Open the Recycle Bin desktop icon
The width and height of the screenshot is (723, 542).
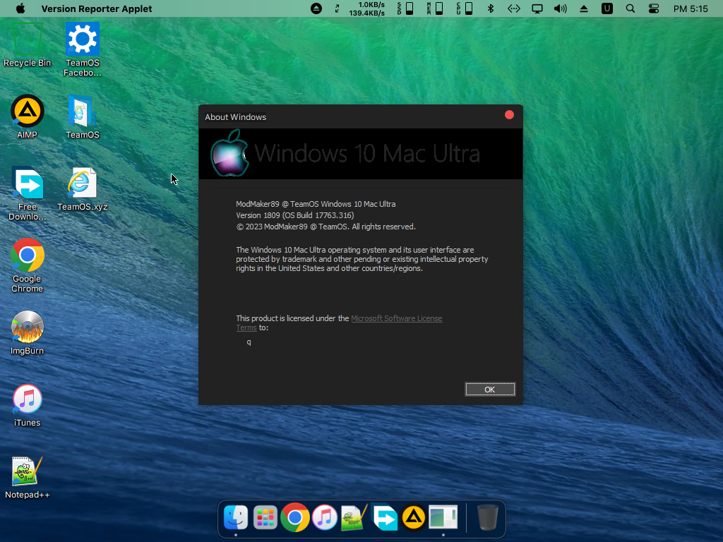point(28,45)
